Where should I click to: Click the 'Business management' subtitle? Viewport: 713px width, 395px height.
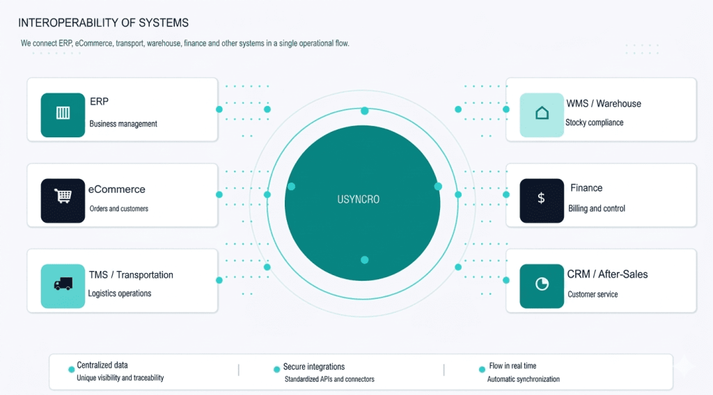point(123,124)
